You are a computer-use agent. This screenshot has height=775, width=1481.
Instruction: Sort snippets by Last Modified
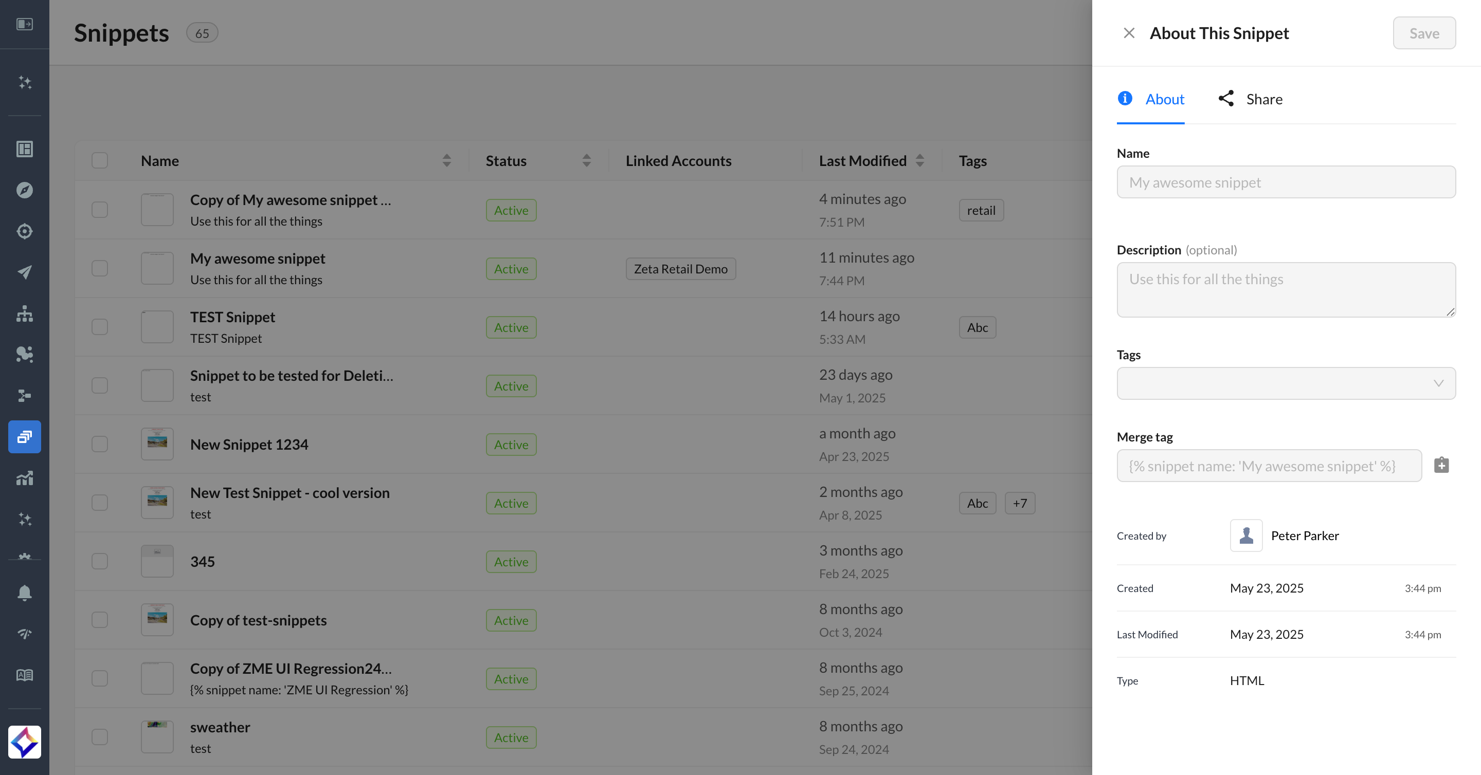coord(919,160)
